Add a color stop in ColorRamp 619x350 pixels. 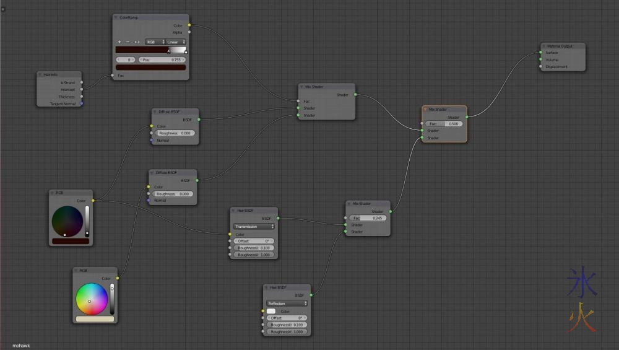pyautogui.click(x=119, y=42)
